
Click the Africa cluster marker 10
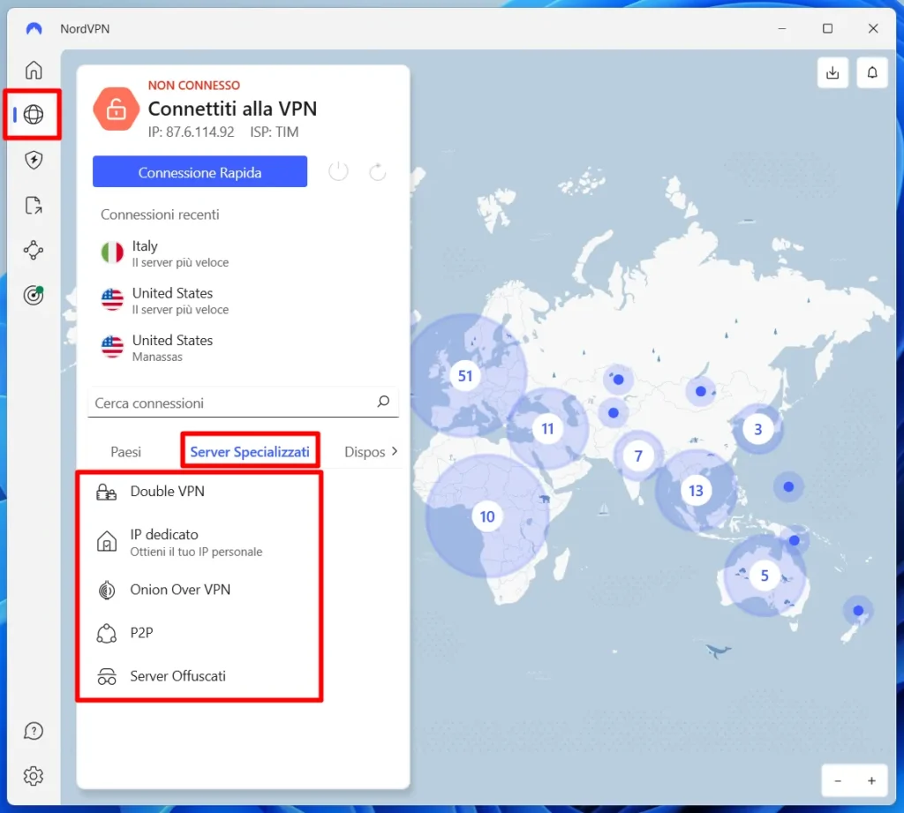coord(487,516)
